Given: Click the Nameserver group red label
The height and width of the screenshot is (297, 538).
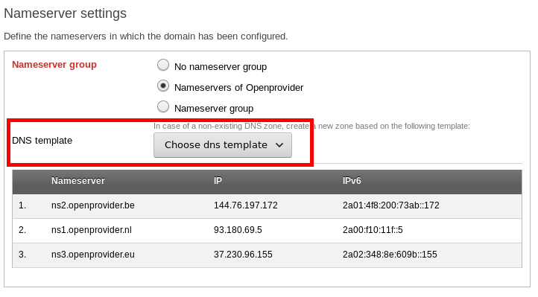Looking at the screenshot, I should point(54,65).
